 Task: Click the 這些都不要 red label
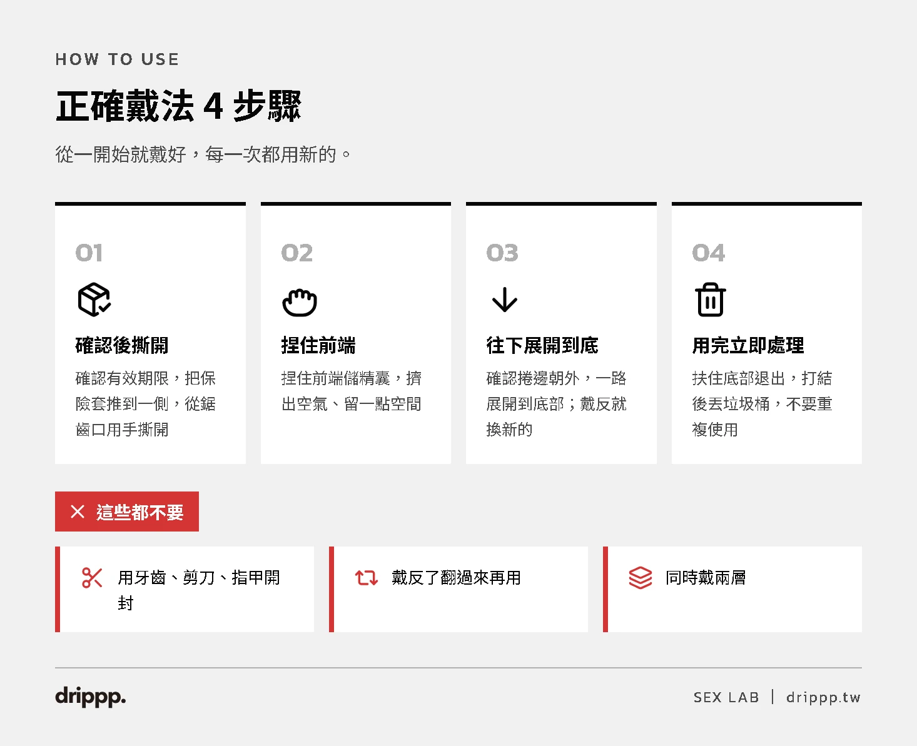pos(127,512)
